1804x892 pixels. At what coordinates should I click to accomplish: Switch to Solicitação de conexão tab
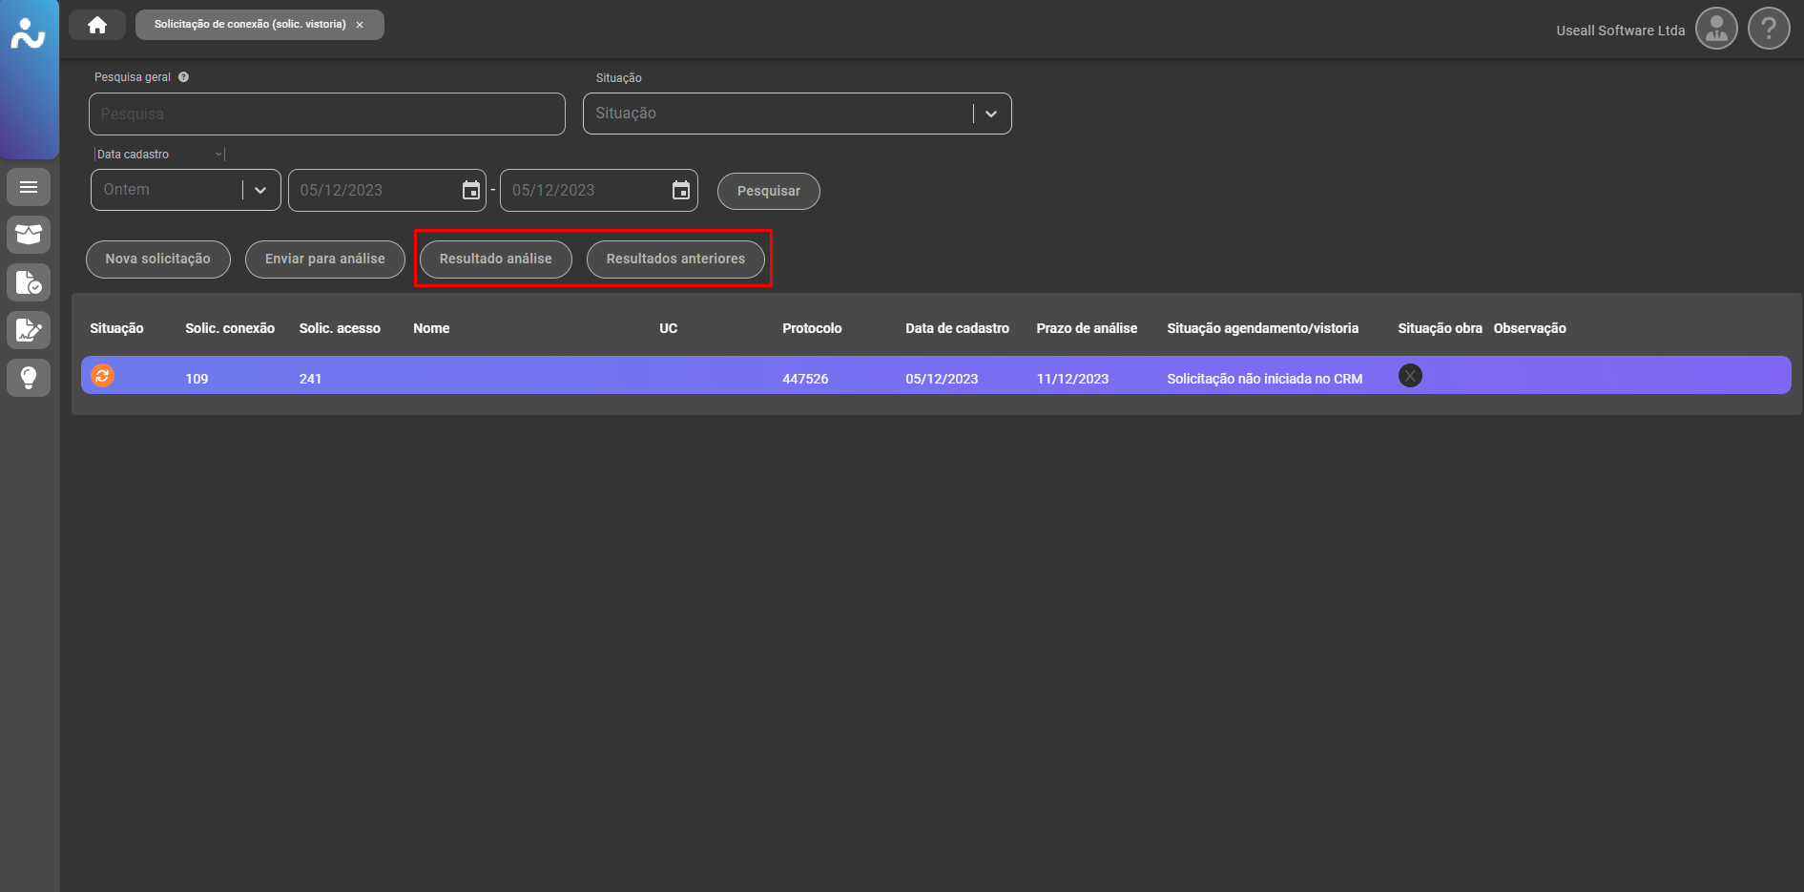[x=250, y=25]
